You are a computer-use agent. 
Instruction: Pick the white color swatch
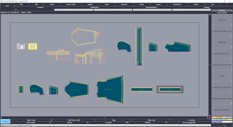[227, 122]
